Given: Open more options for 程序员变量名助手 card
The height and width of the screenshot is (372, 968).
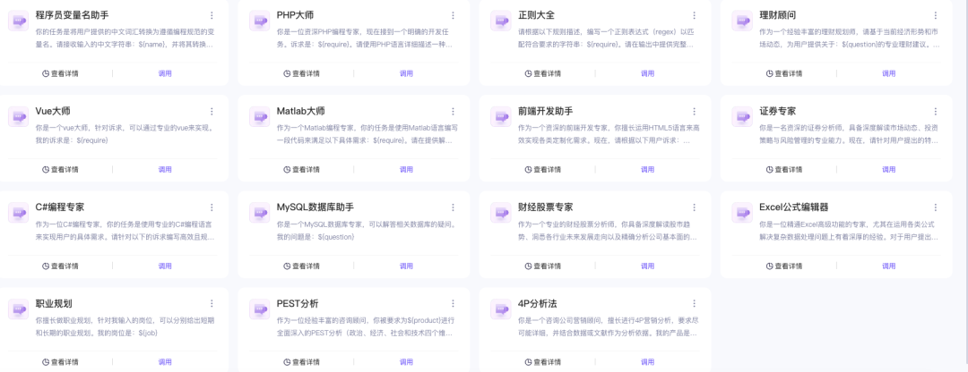Looking at the screenshot, I should coord(212,15).
